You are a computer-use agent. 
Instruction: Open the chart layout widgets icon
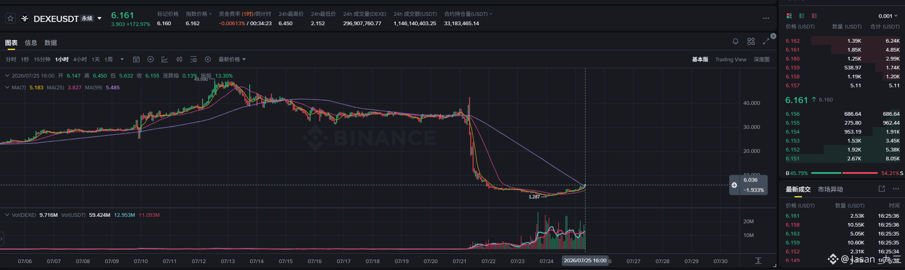751,41
